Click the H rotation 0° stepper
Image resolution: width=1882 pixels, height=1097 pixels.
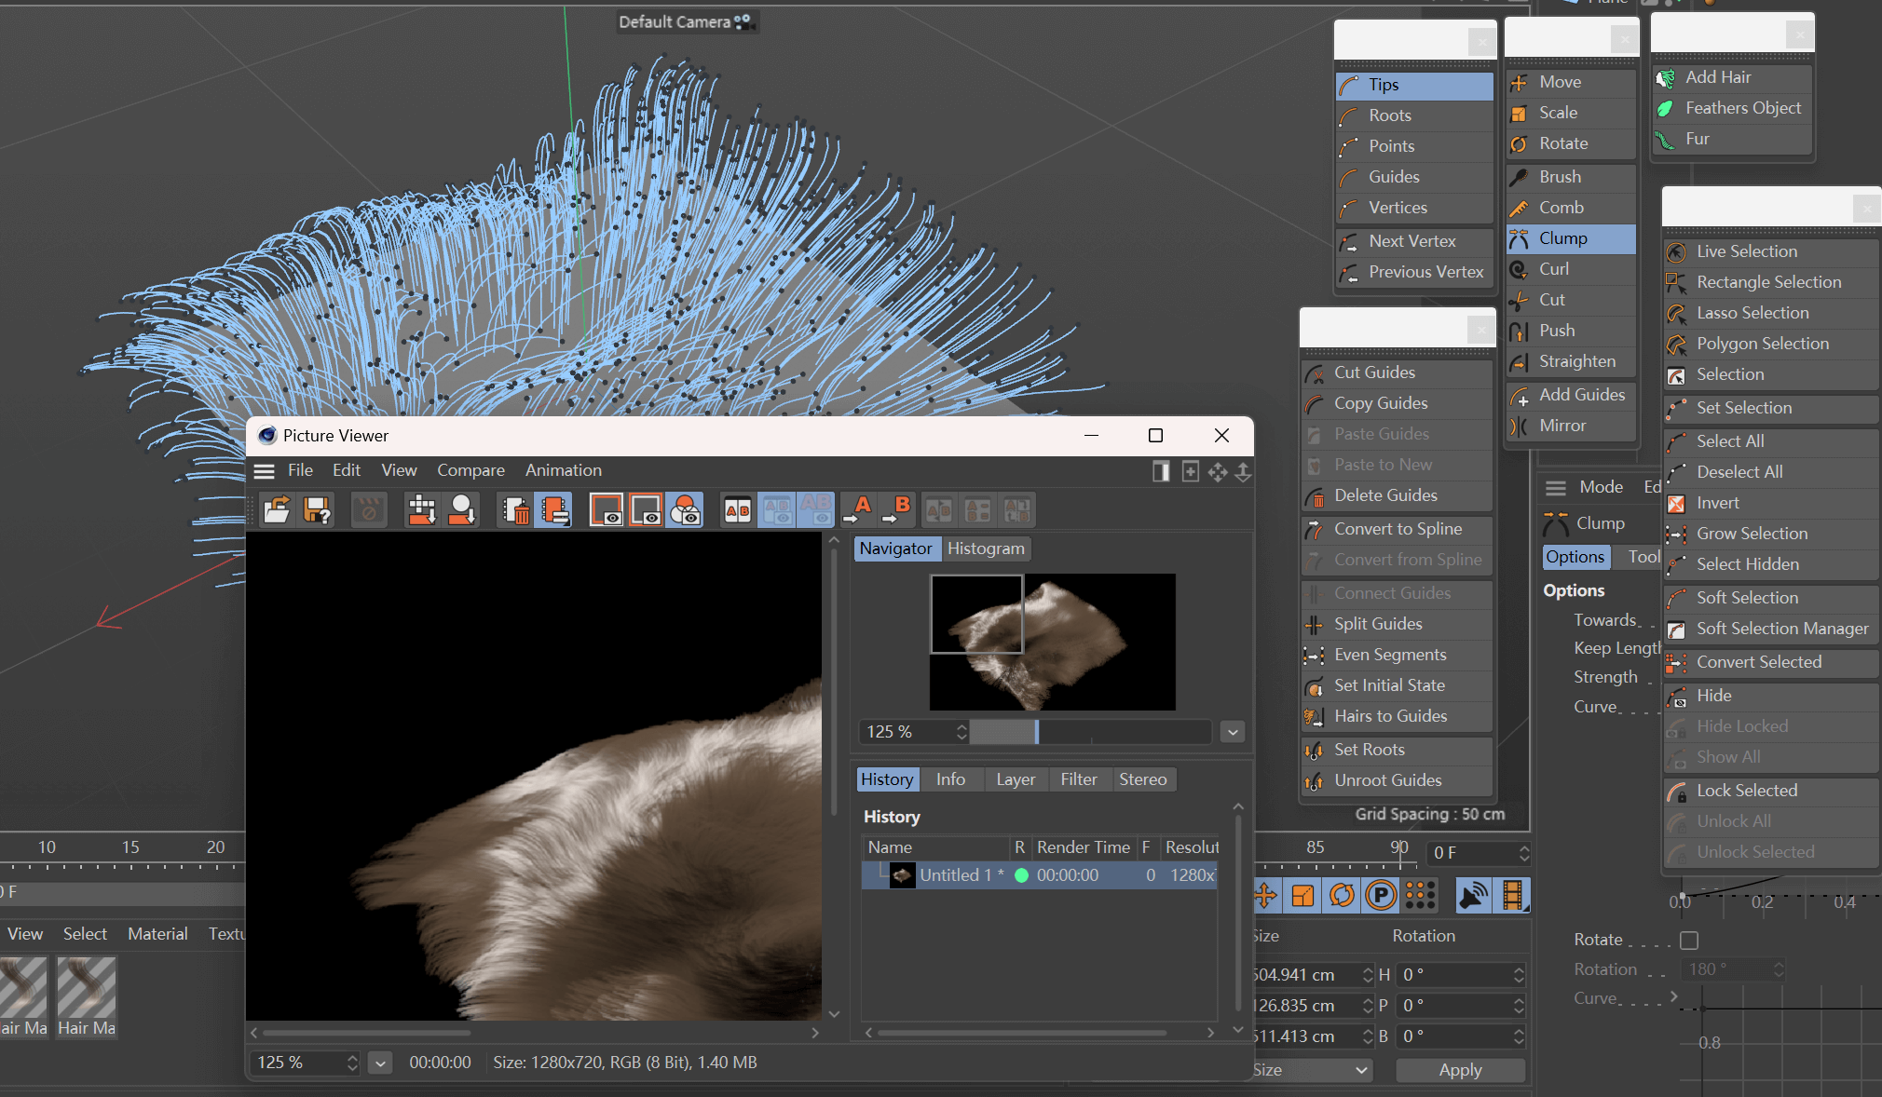tap(1519, 975)
